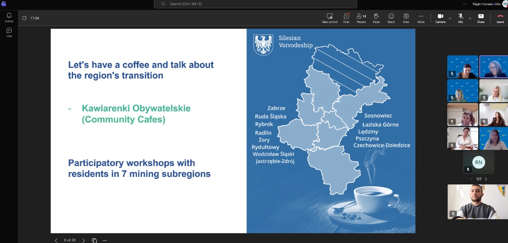Expand the Camera options arrow

[x=450, y=18]
